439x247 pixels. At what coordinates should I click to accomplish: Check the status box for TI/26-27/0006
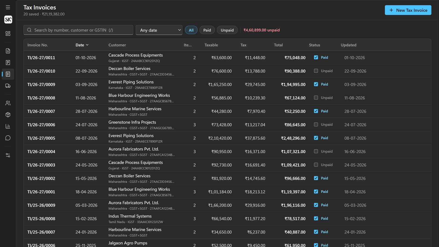coord(316,125)
